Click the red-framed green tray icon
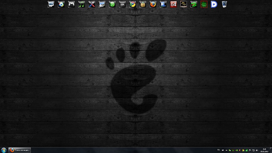272x153 pixels. coord(233,150)
